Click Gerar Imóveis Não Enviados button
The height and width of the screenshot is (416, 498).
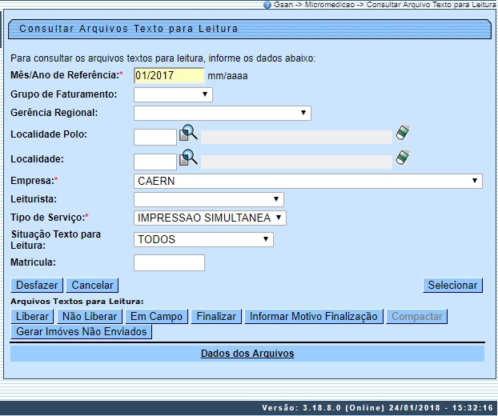coord(81,331)
